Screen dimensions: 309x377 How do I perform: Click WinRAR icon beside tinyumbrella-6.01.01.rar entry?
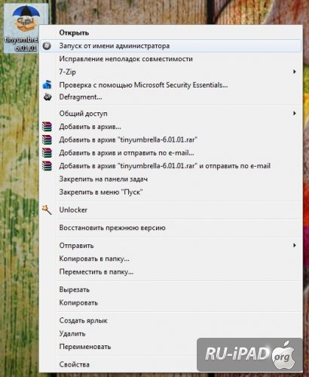coord(47,139)
